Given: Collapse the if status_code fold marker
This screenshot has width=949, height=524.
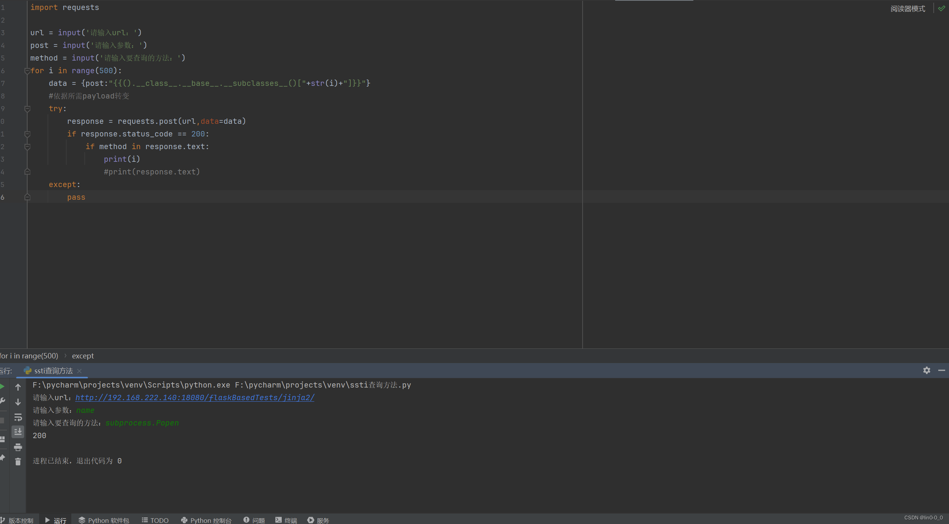Looking at the screenshot, I should (x=27, y=134).
